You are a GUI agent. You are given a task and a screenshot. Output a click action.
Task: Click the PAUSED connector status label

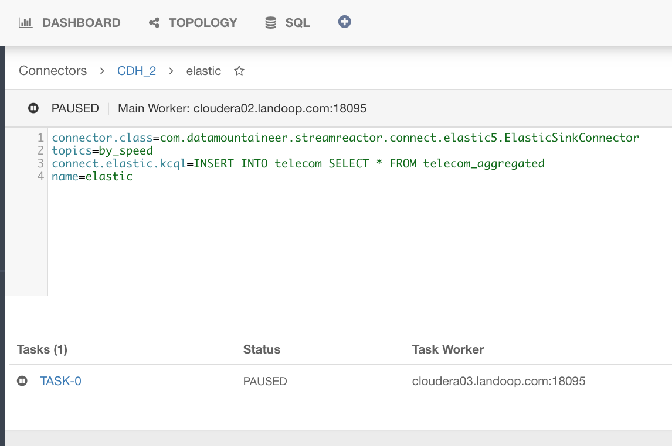point(75,108)
